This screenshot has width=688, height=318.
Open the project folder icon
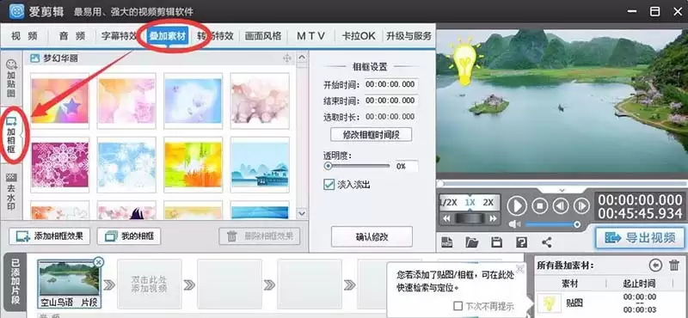click(x=471, y=242)
